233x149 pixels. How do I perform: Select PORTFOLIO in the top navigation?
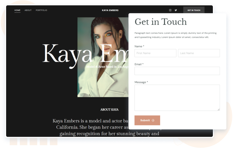(41, 10)
